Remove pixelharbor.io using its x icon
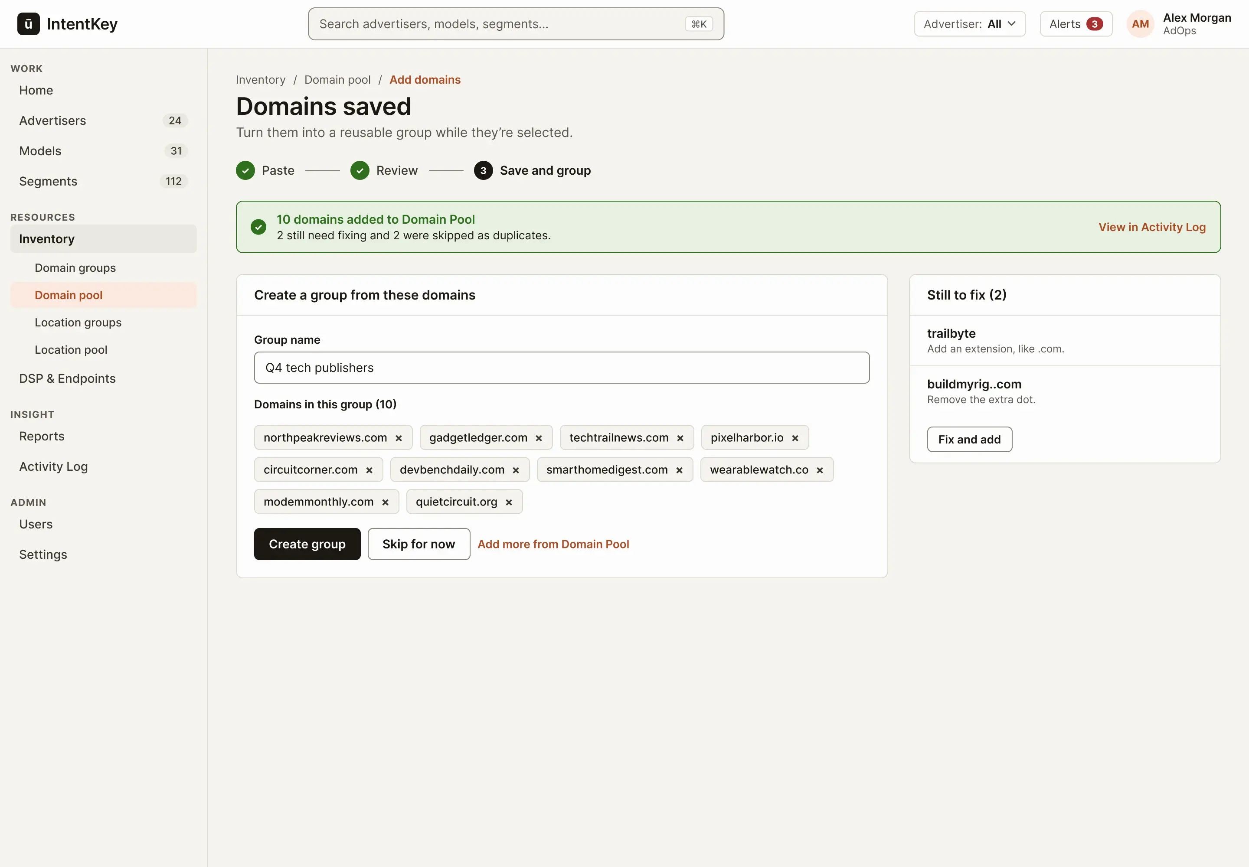The width and height of the screenshot is (1249, 867). [795, 438]
